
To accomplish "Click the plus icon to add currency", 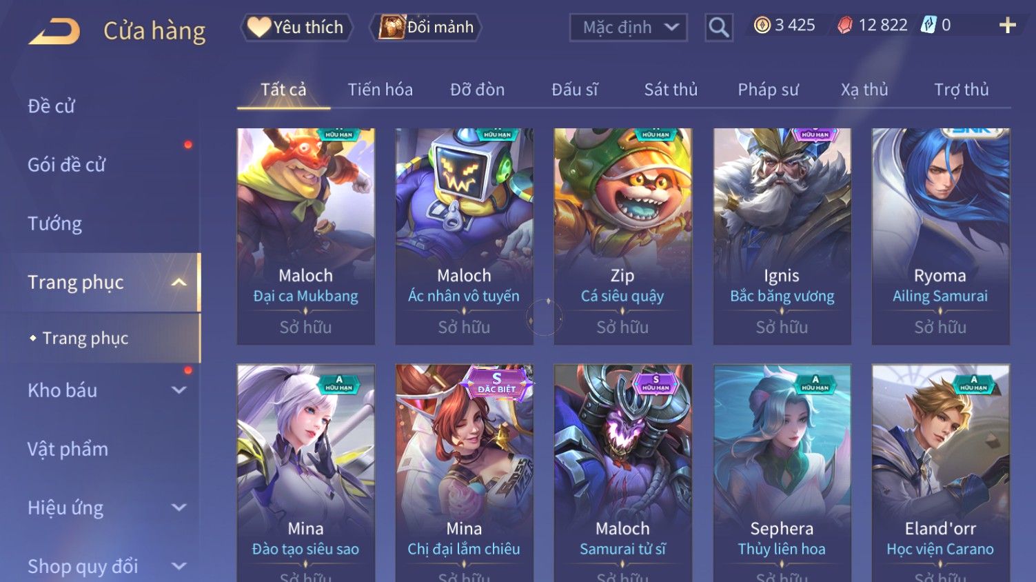I will [x=1007, y=26].
